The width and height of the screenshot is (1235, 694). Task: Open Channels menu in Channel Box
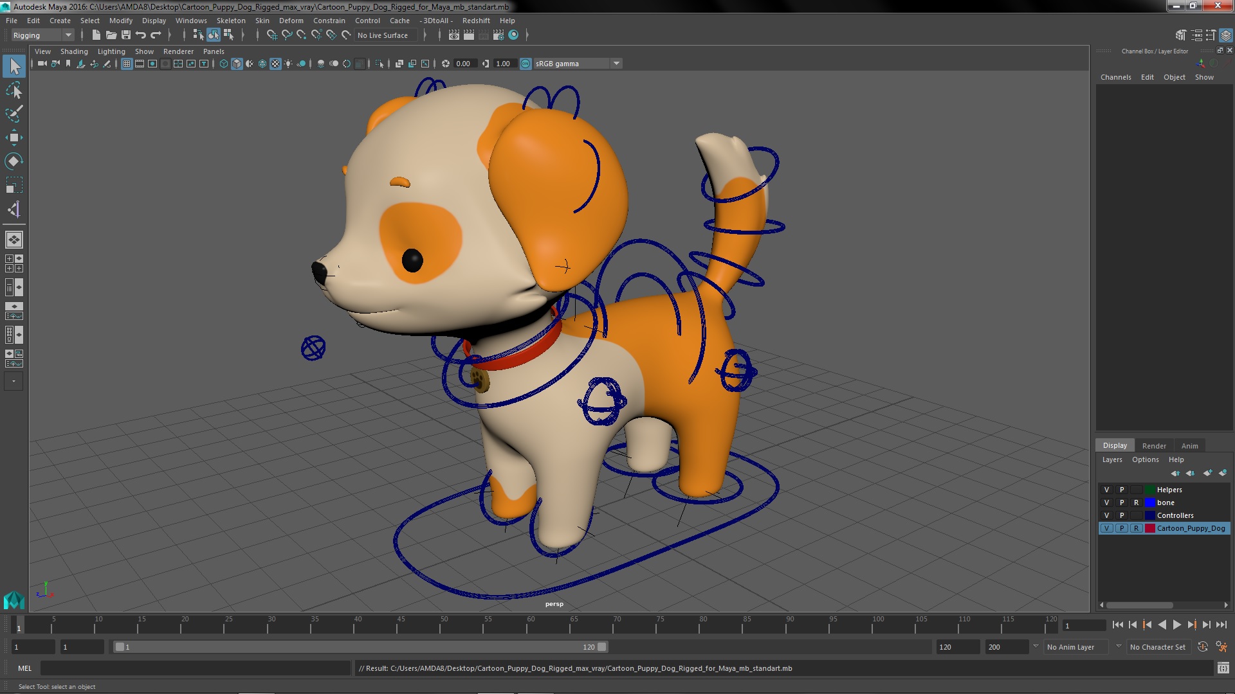tap(1115, 77)
